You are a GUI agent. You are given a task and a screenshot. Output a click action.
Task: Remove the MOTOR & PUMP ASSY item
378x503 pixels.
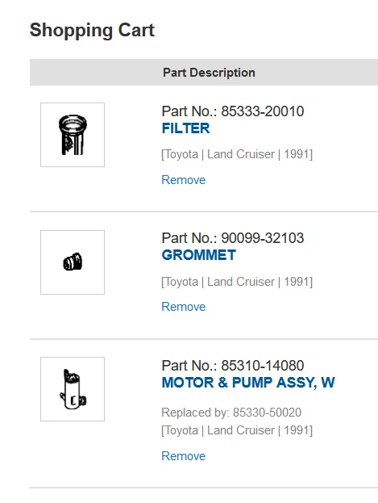click(184, 456)
